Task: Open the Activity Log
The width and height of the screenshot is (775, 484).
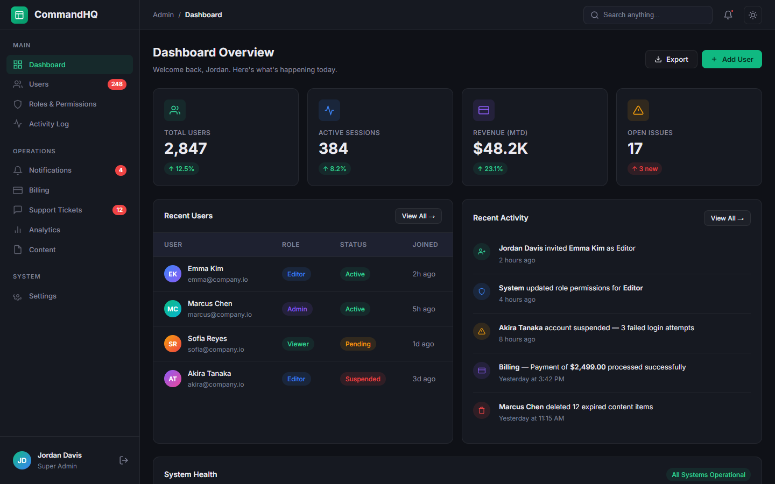Action: 69,124
